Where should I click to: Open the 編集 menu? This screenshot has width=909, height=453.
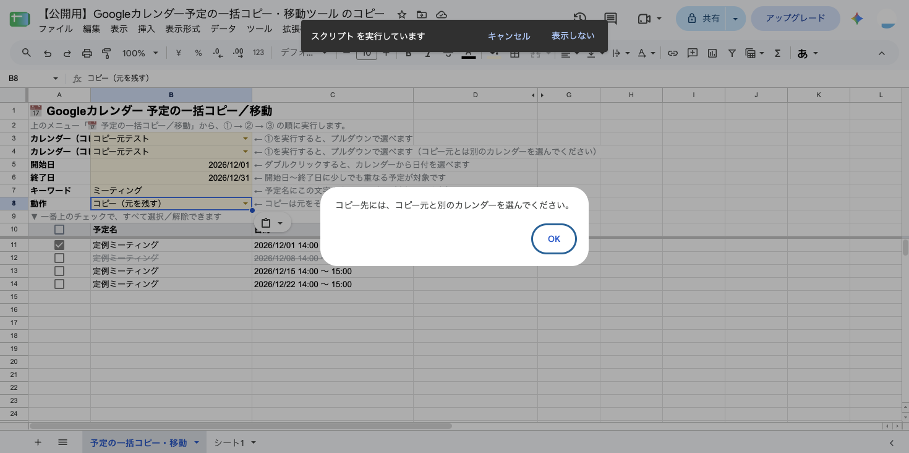pyautogui.click(x=92, y=29)
